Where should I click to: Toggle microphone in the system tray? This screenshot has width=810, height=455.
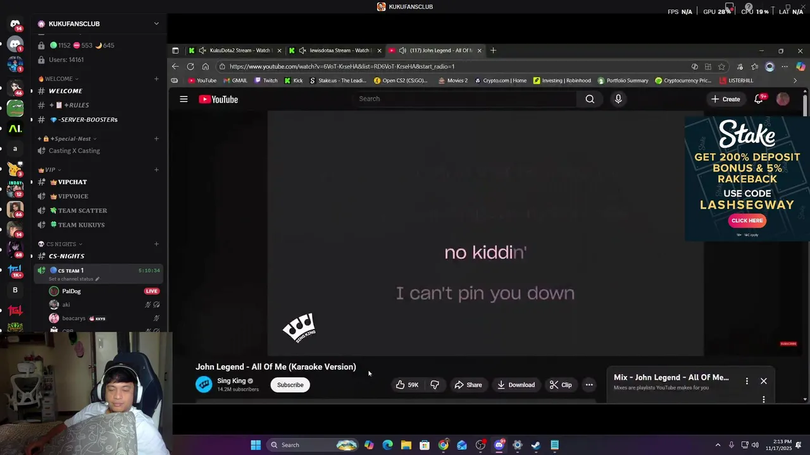[x=732, y=445]
